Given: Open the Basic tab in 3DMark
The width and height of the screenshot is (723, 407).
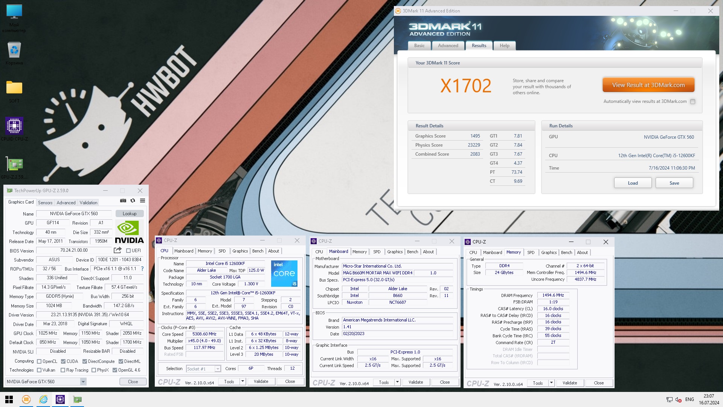Looking at the screenshot, I should coord(419,46).
